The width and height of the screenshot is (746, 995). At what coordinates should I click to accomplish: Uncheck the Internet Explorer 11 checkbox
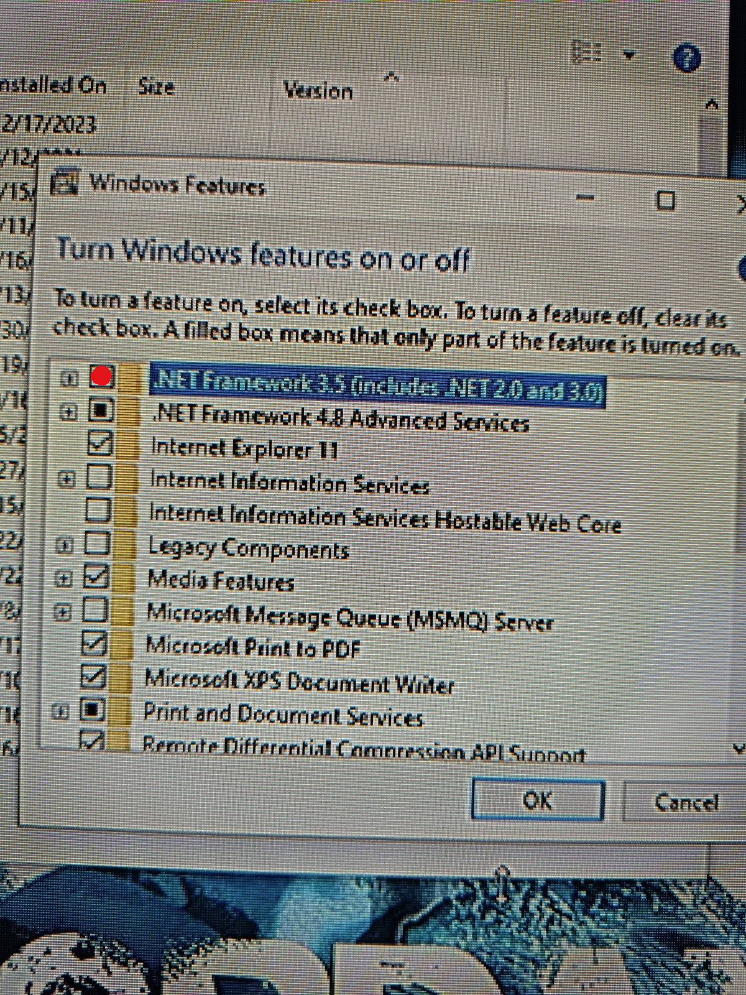pos(99,443)
